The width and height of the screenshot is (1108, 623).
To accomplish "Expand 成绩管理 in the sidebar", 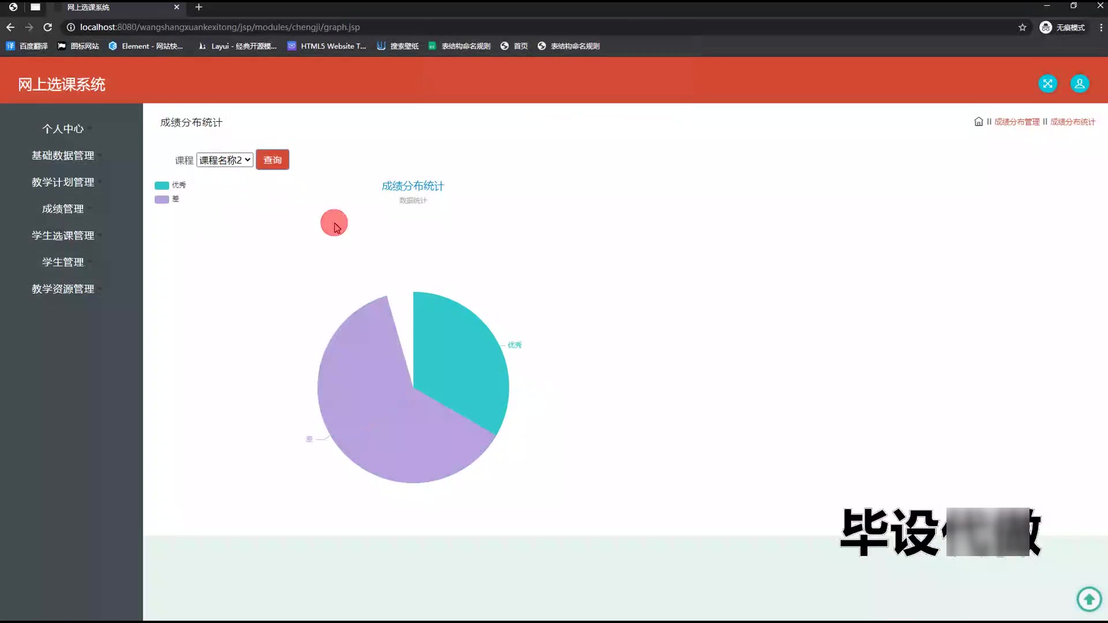I will [x=63, y=209].
